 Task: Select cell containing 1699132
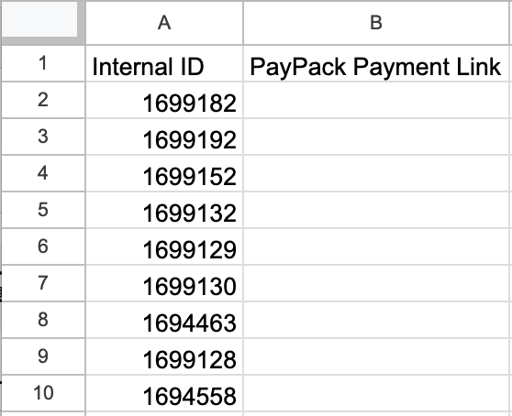[164, 210]
